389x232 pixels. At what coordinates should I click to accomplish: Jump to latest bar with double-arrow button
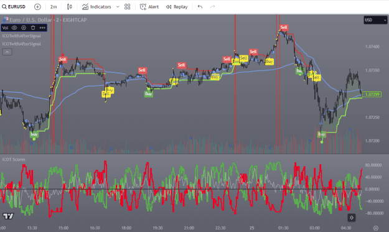(351, 218)
